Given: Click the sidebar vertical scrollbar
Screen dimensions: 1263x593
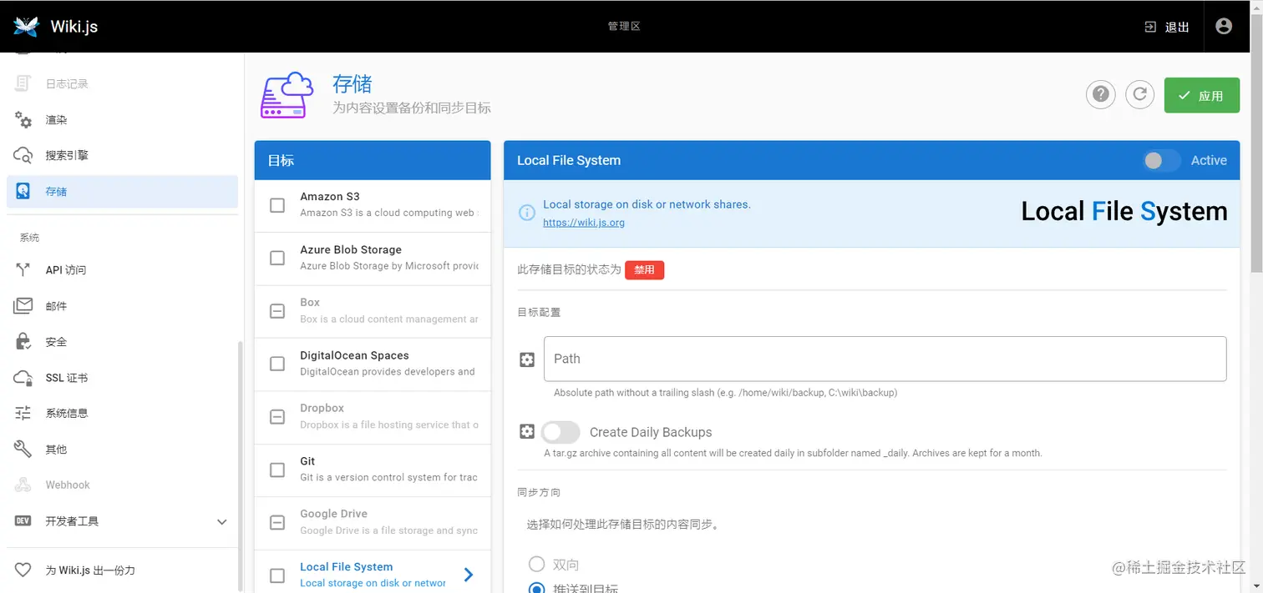Looking at the screenshot, I should (241, 465).
